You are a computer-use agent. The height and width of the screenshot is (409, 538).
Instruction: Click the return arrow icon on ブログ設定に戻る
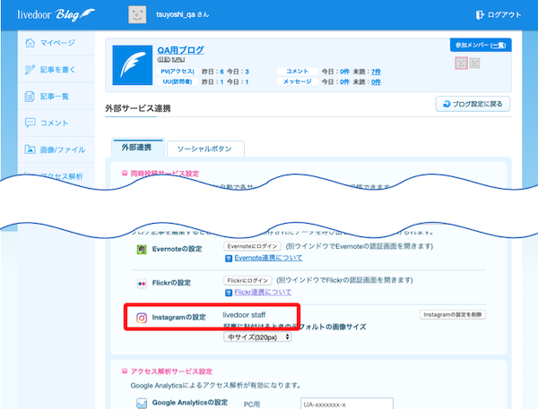[x=447, y=104]
